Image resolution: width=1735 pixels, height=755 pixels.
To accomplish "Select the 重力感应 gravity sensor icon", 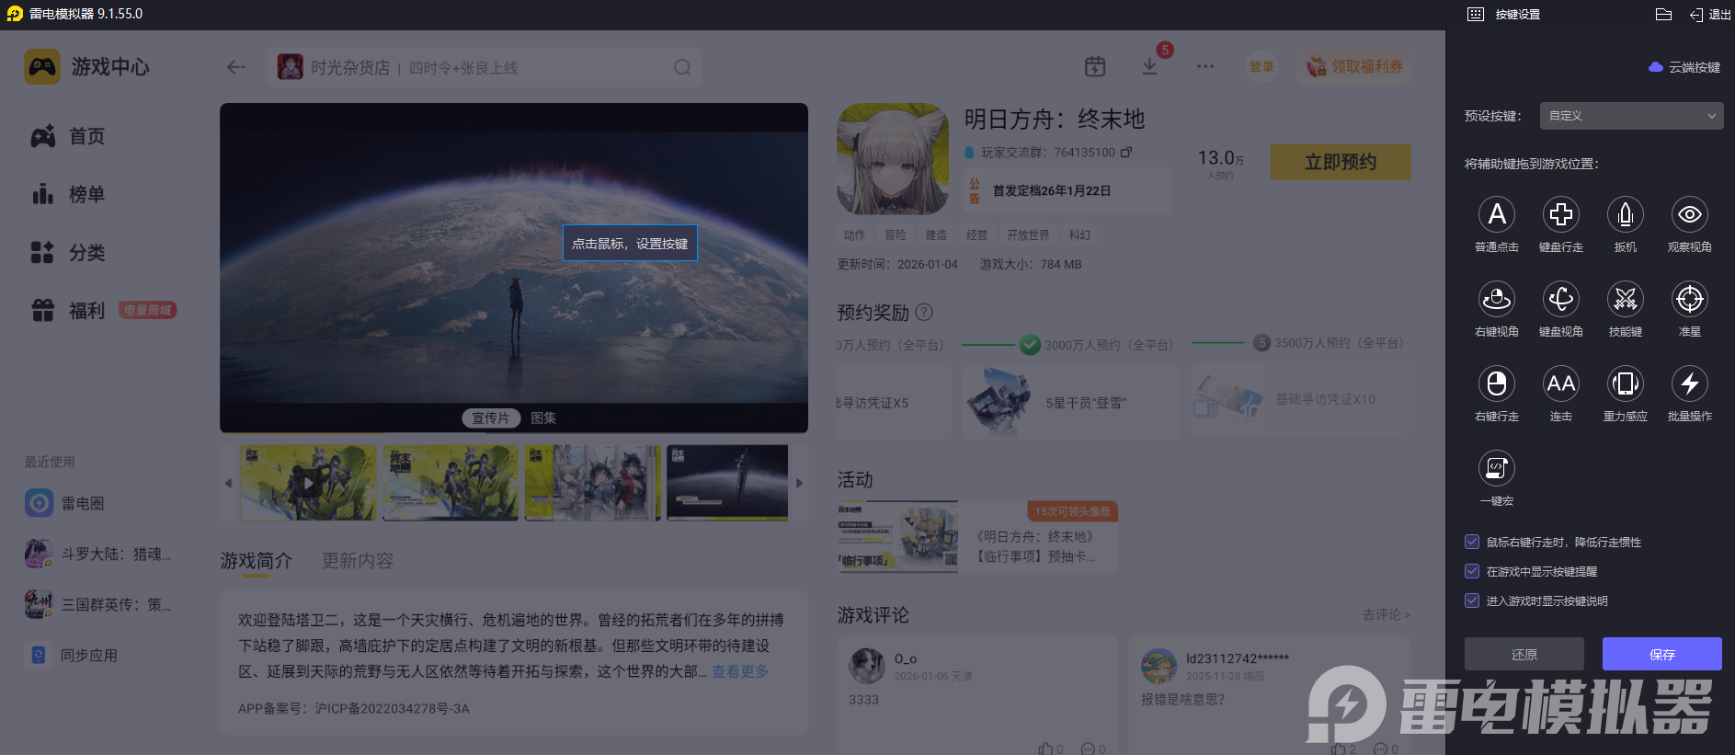I will click(x=1625, y=384).
